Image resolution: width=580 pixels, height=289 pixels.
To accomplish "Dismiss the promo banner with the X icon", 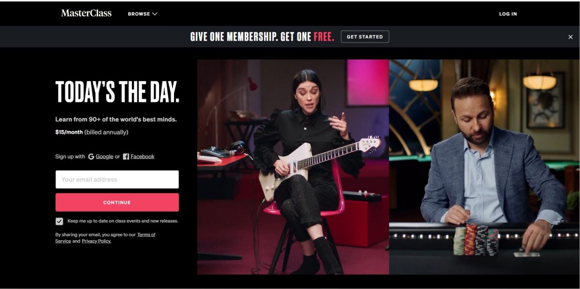I will click(570, 37).
